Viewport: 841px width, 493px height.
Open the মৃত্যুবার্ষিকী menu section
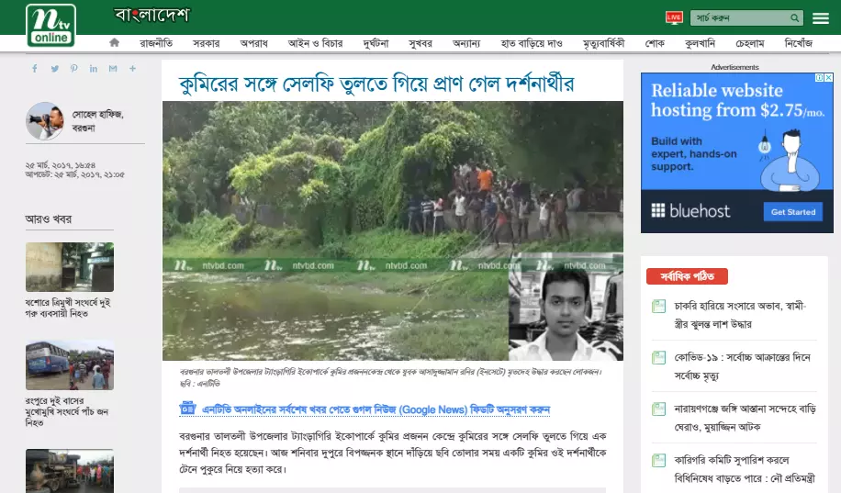click(603, 43)
